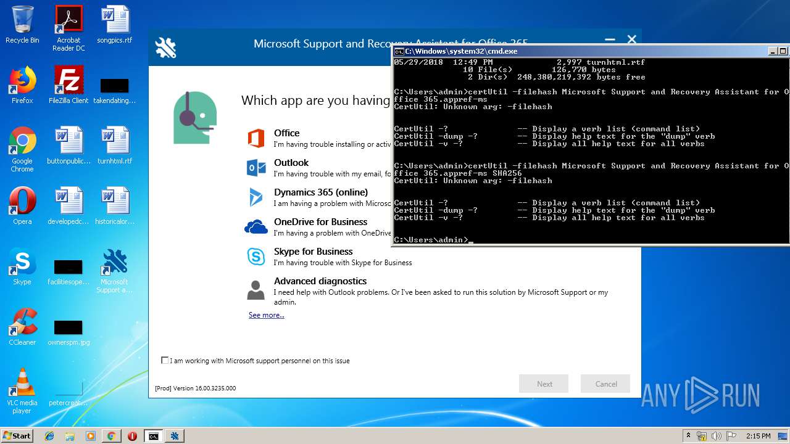Select the facilitiesope desktop file
Screen dimensions: 790x444
69,273
